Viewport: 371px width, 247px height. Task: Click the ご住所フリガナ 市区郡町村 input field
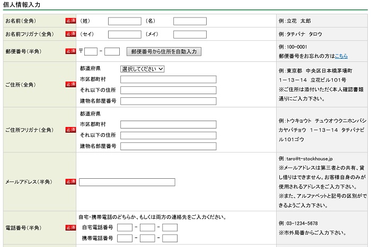tap(168, 124)
